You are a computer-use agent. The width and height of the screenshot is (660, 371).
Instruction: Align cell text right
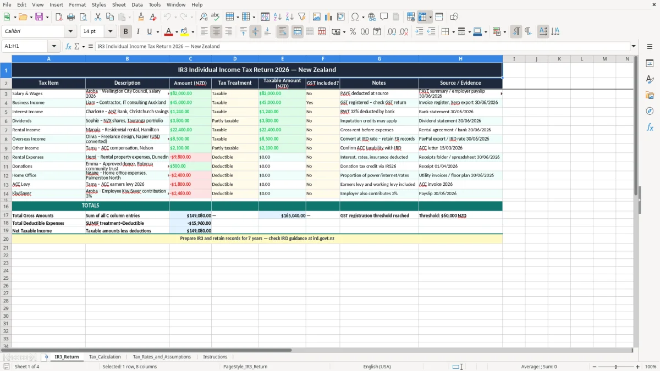tap(229, 32)
